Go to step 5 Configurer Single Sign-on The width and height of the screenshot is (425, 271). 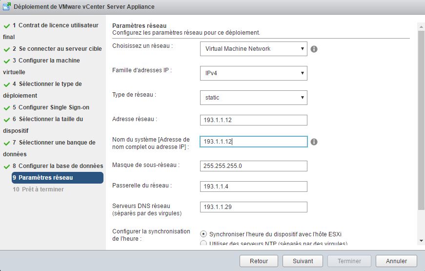pos(51,107)
